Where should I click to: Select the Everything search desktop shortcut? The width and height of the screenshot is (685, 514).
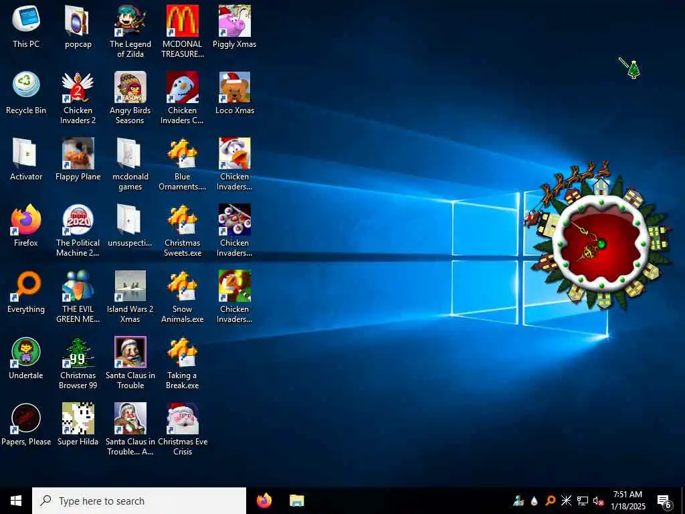coord(26,292)
